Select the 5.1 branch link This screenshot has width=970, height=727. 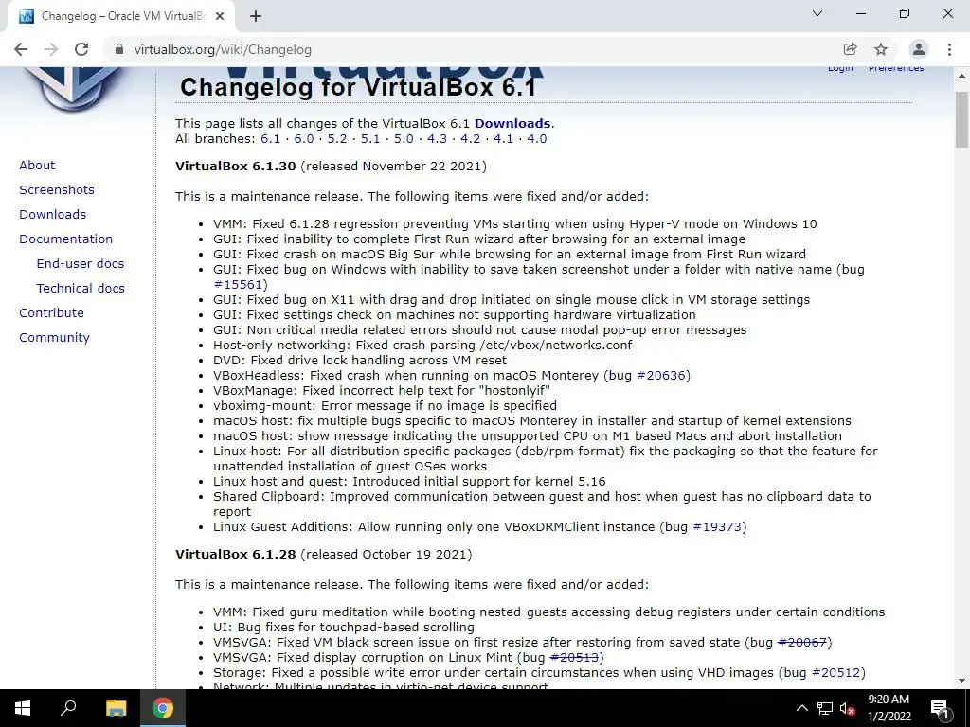click(370, 138)
